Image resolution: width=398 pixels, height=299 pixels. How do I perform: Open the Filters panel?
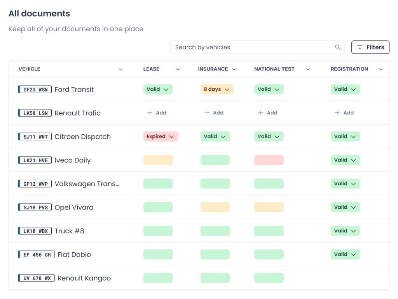(370, 47)
